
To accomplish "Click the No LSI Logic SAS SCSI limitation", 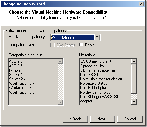I will pos(99,99).
